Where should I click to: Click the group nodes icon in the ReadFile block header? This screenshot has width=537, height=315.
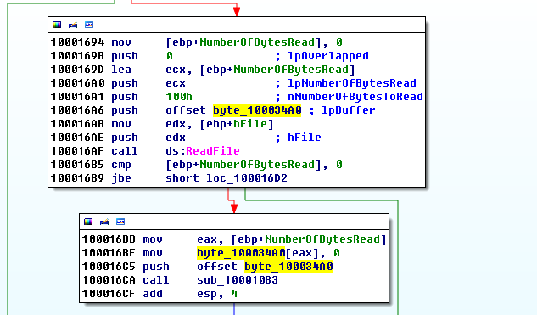coord(89,25)
